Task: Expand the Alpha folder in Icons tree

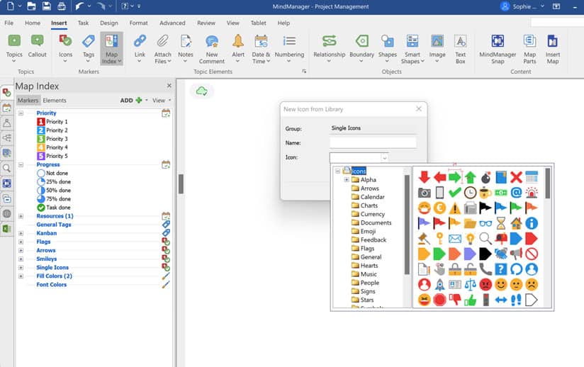Action: [x=347, y=180]
